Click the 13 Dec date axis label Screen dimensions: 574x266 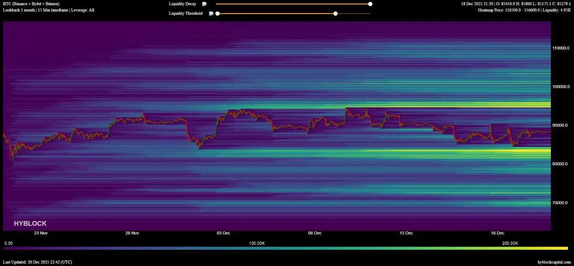406,233
